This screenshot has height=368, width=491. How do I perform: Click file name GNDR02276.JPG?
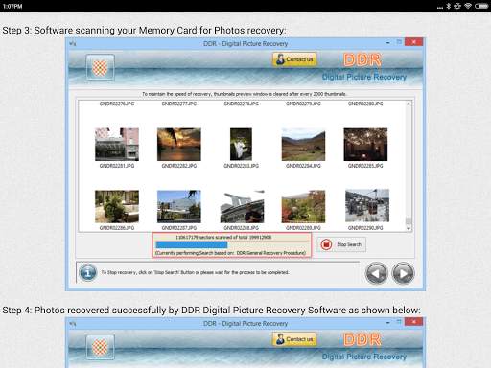(x=117, y=103)
